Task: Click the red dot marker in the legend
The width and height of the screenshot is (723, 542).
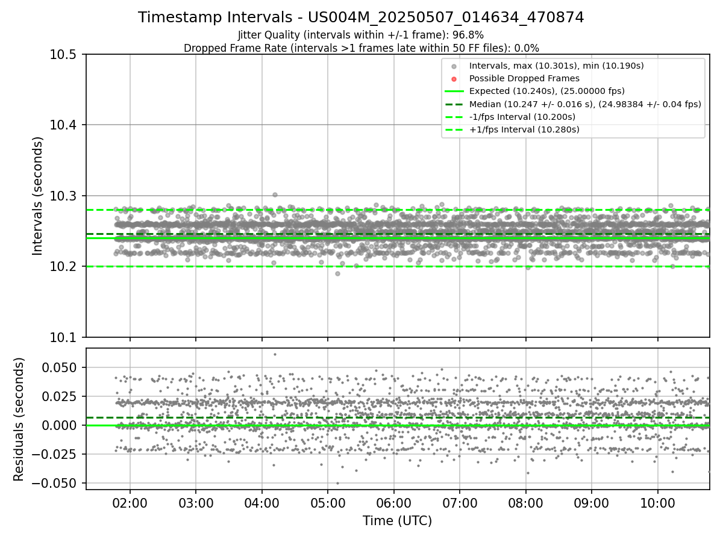Action: tap(454, 79)
